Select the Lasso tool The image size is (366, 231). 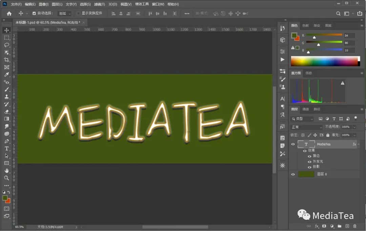(x=6, y=45)
